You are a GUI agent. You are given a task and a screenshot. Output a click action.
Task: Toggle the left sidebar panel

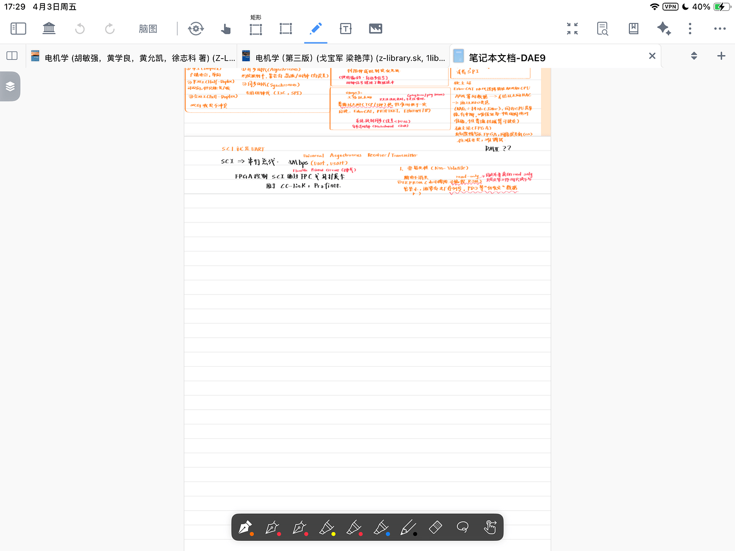(18, 29)
